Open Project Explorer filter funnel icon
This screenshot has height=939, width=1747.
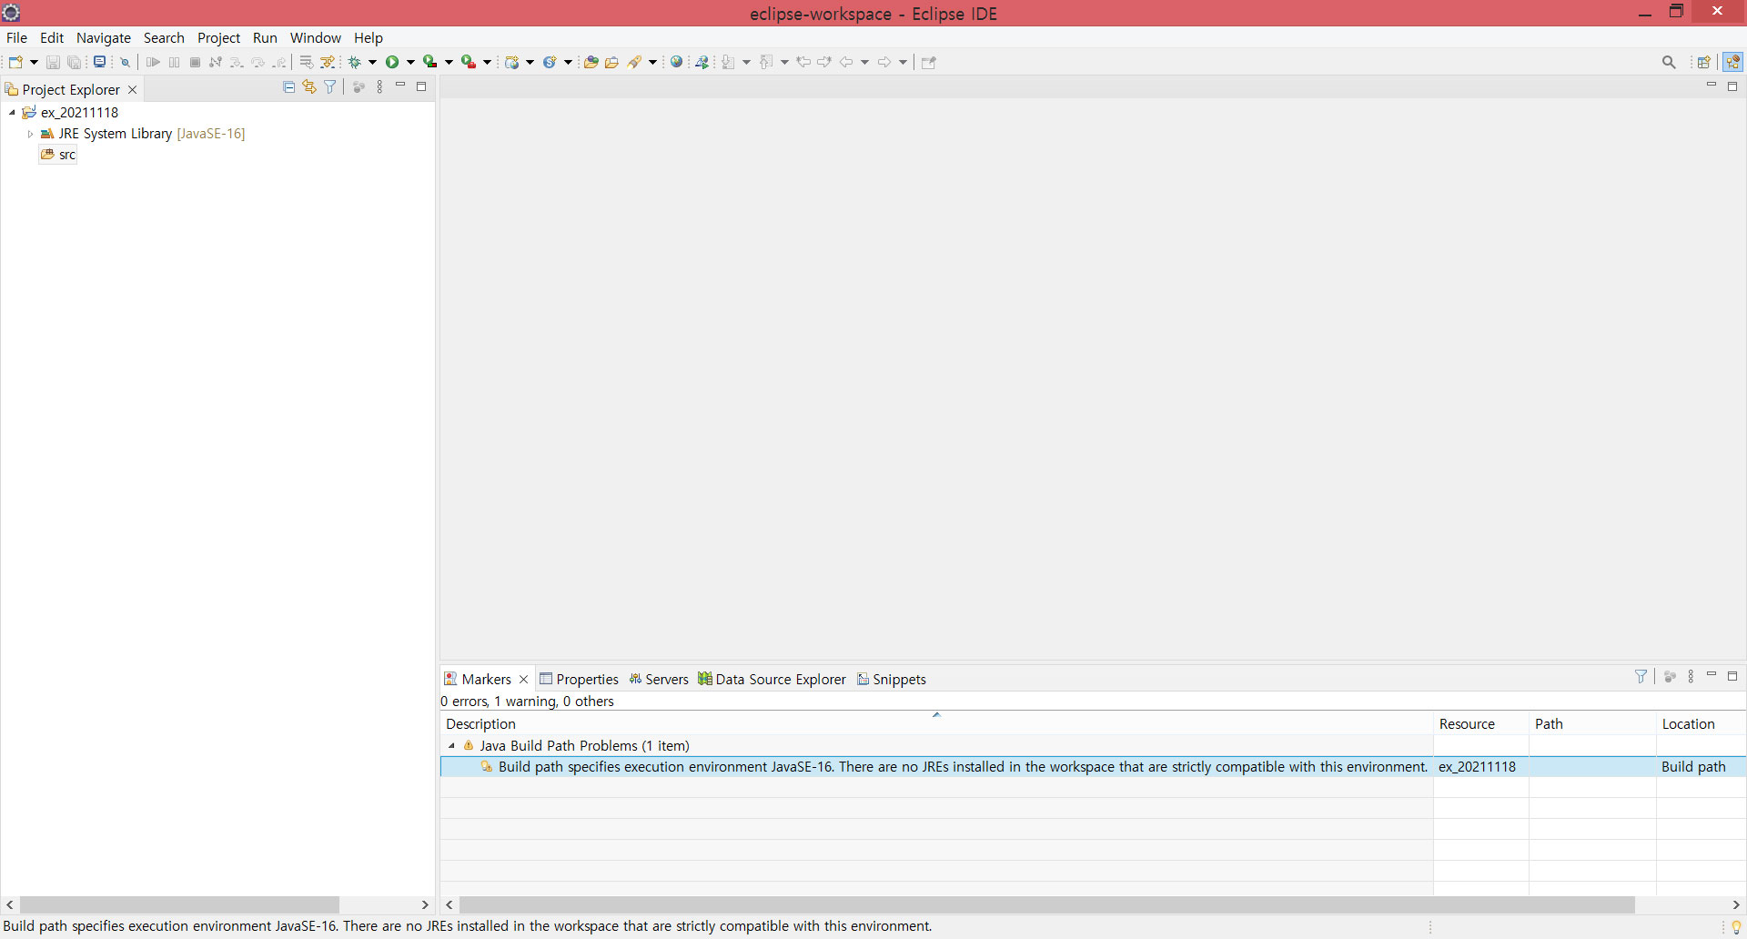click(x=330, y=87)
